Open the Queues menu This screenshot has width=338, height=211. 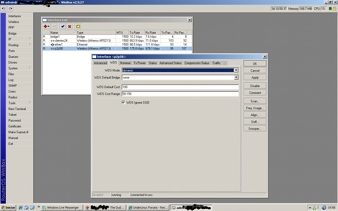(x=20, y=57)
